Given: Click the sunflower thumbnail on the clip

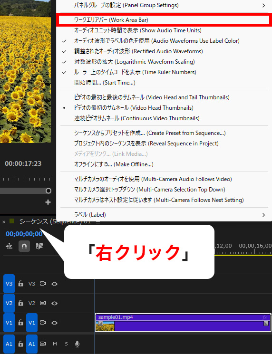Looking at the screenshot, I should click(x=105, y=326).
